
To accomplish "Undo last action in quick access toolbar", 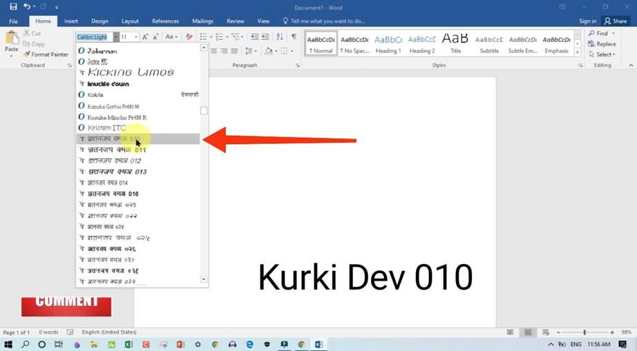I will tap(27, 6).
